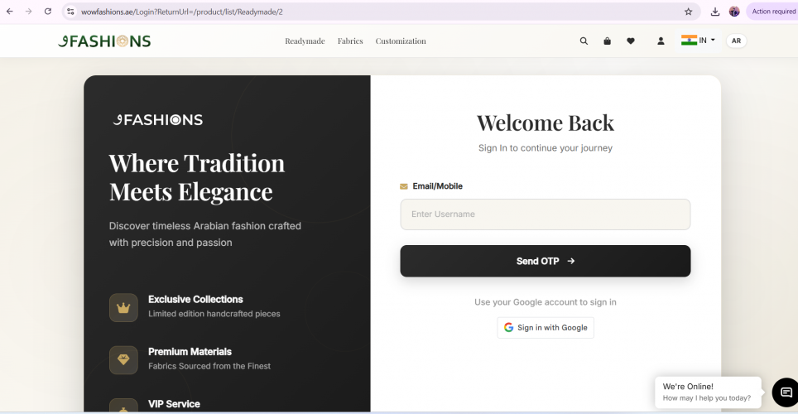The image size is (798, 414).
Task: Click the Send OTP button
Action: click(545, 261)
